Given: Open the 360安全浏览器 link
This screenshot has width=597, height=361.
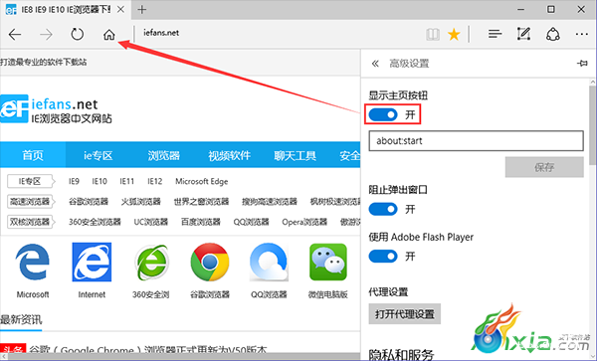Looking at the screenshot, I should [x=95, y=222].
